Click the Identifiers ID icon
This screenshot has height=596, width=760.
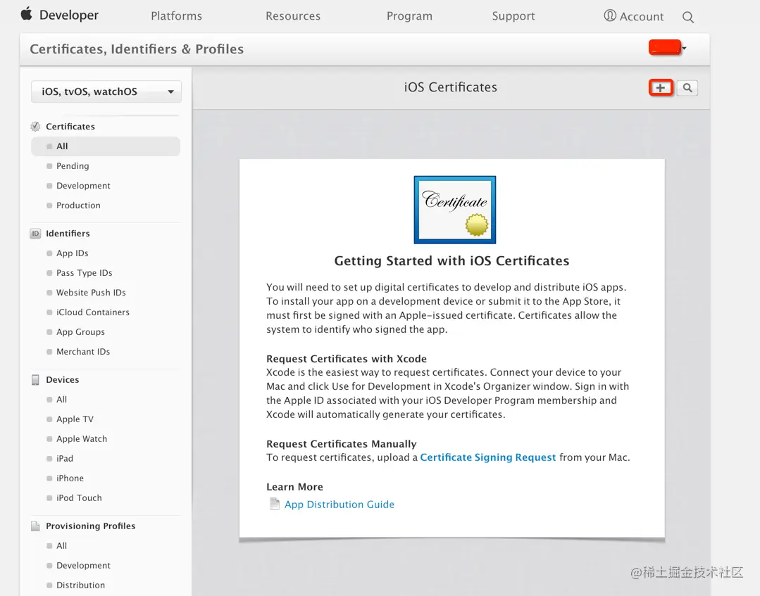(x=35, y=234)
